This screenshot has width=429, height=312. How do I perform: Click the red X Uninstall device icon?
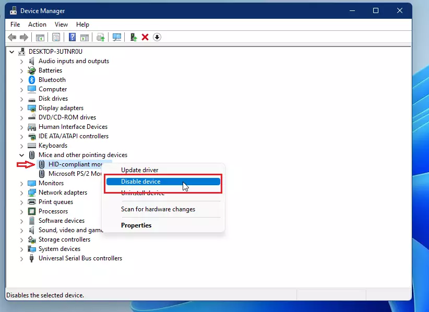[x=145, y=37]
